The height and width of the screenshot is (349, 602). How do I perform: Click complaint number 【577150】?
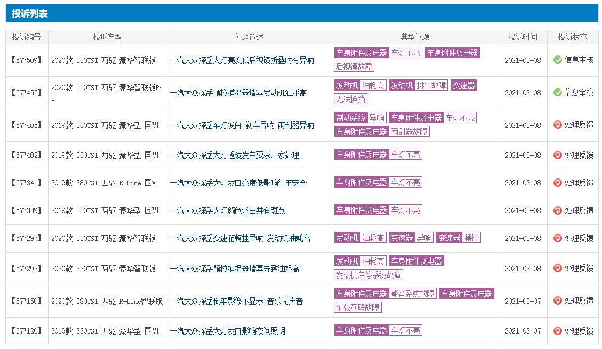[x=27, y=301]
